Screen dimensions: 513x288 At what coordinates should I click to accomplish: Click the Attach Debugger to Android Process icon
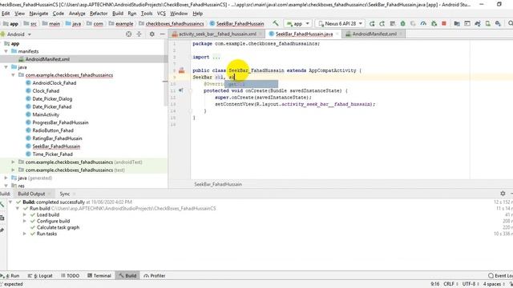coord(434,23)
